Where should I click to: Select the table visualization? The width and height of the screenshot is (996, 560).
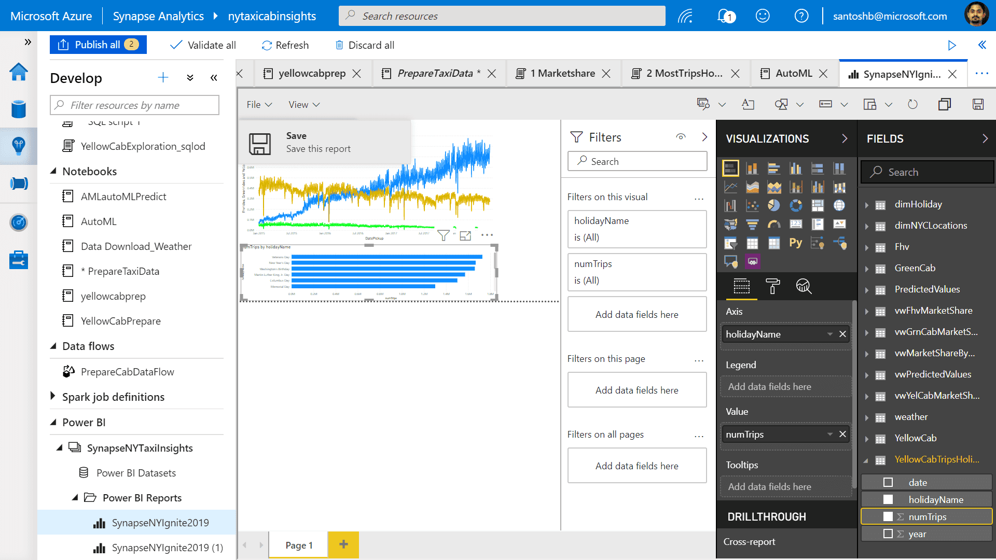(x=752, y=243)
